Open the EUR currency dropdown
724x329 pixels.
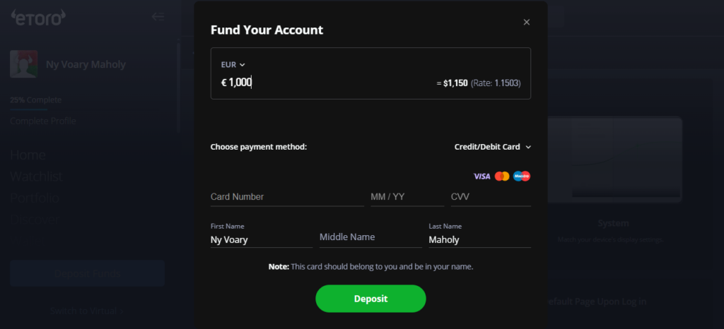pyautogui.click(x=233, y=64)
